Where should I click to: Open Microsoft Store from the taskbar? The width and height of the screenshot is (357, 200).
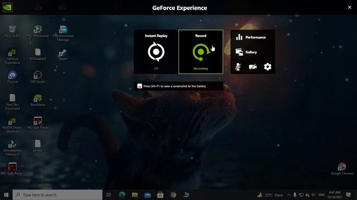click(160, 195)
